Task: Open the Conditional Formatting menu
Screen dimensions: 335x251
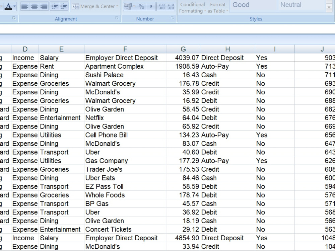Action: pos(192,8)
